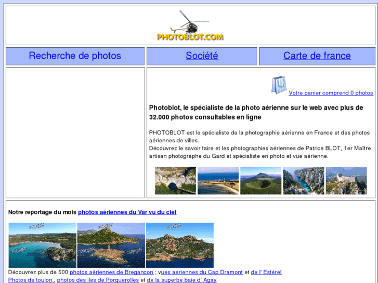Image resolution: width=378 pixels, height=283 pixels.
Task: Open 'photos aériennes du Var vu du ciel'
Action: click(x=127, y=212)
